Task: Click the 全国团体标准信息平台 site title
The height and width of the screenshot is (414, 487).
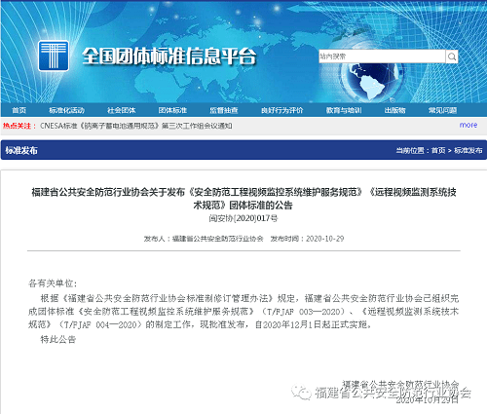Action: click(x=169, y=56)
